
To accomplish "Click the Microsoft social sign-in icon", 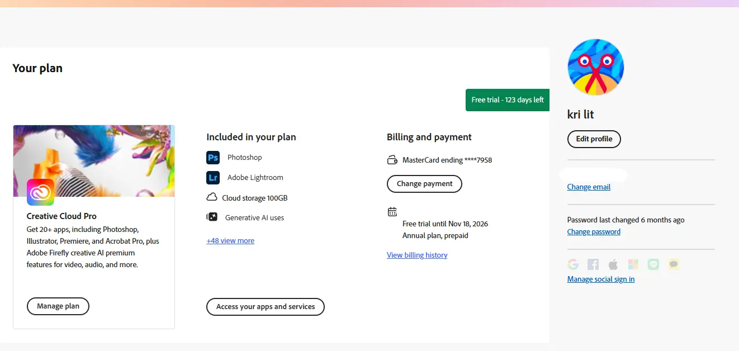I will 633,265.
